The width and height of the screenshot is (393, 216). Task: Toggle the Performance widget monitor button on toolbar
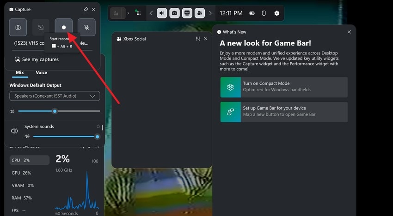coord(187,13)
